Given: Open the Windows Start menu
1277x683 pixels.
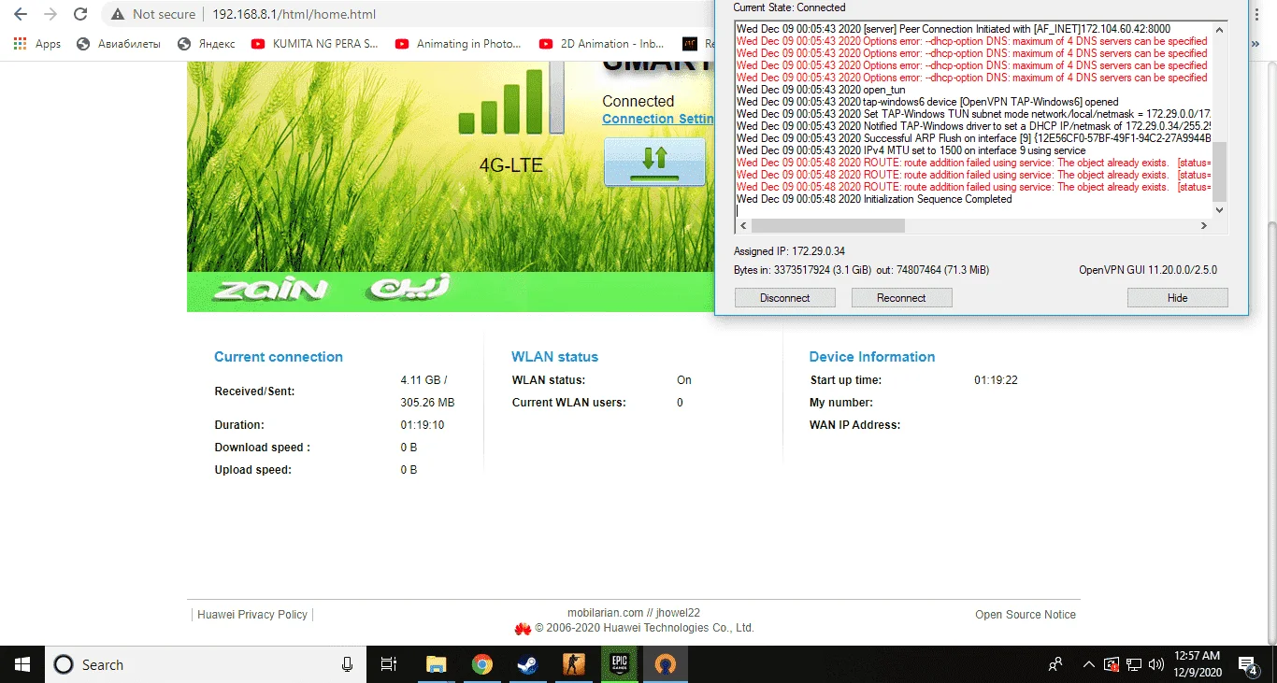Looking at the screenshot, I should pyautogui.click(x=22, y=664).
